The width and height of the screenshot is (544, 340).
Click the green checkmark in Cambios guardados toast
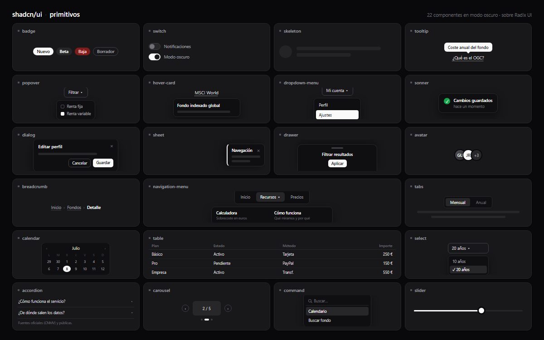(447, 101)
